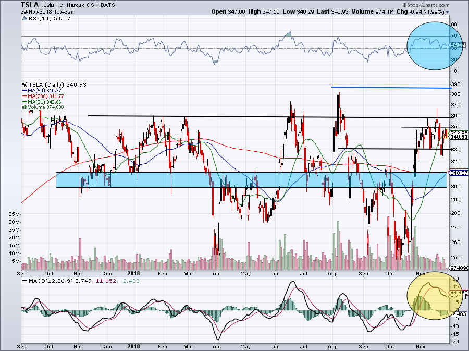The height and width of the screenshot is (351, 469).
Task: Click the RSI area-chart icon beside RSI(14)
Action: (25, 19)
